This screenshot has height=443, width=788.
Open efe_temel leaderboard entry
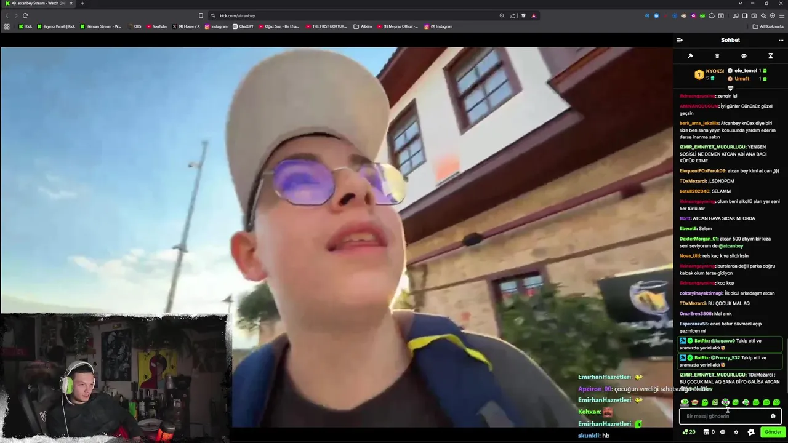click(x=747, y=71)
